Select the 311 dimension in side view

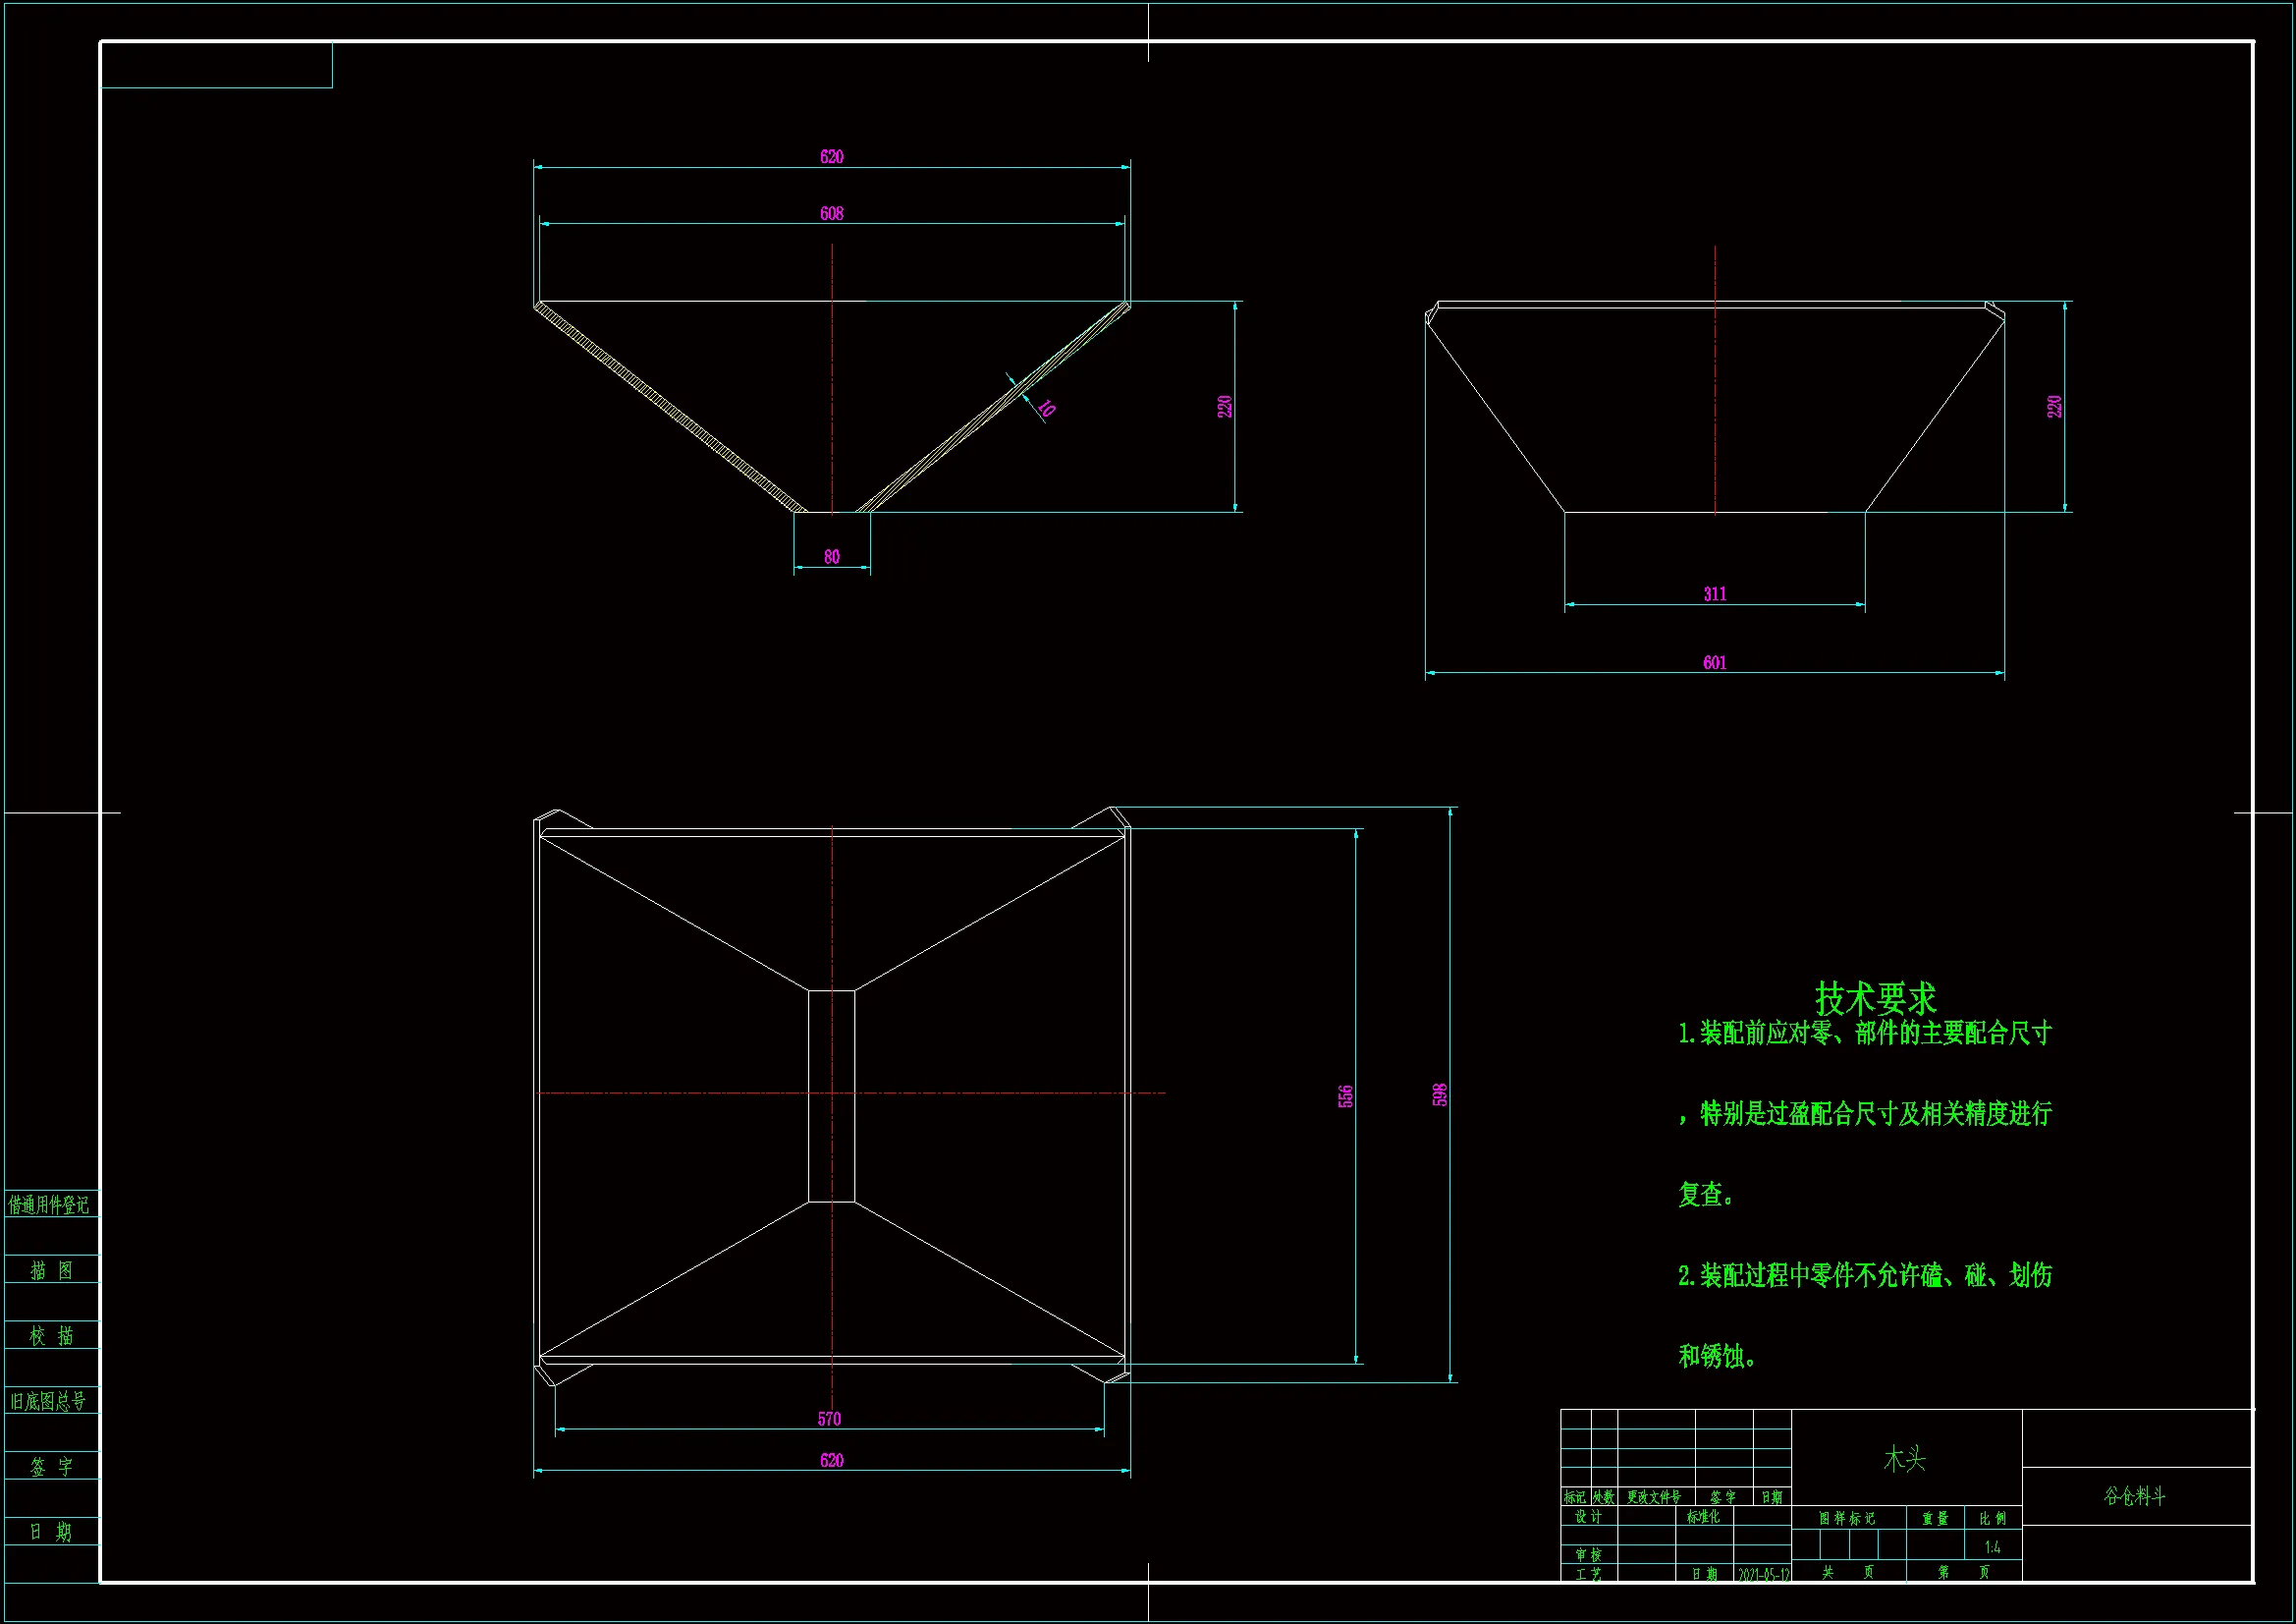coord(1714,593)
